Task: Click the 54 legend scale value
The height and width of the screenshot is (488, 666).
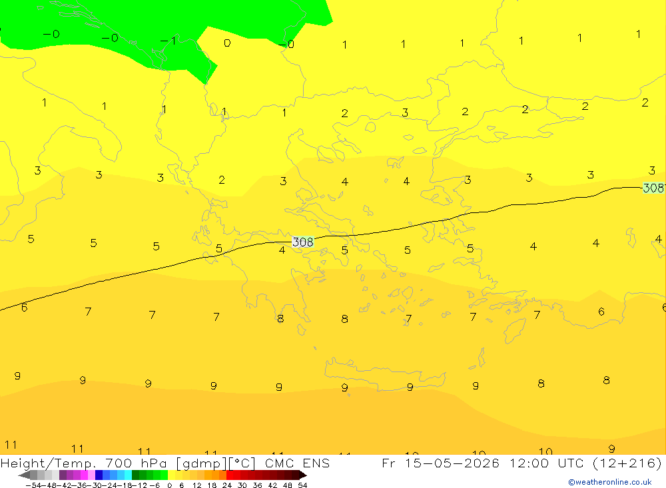Action: tap(302, 485)
